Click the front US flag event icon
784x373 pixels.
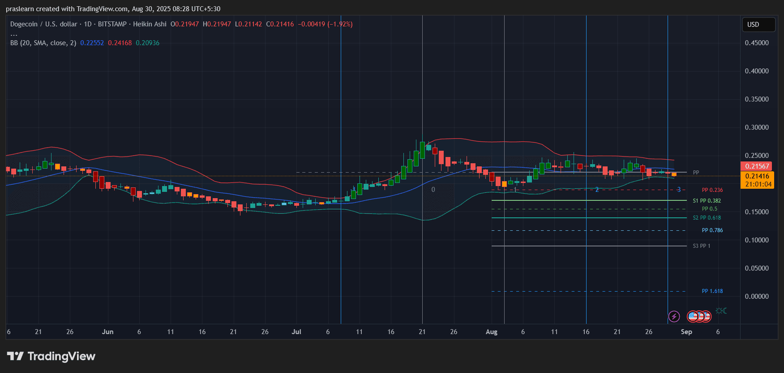(x=693, y=317)
